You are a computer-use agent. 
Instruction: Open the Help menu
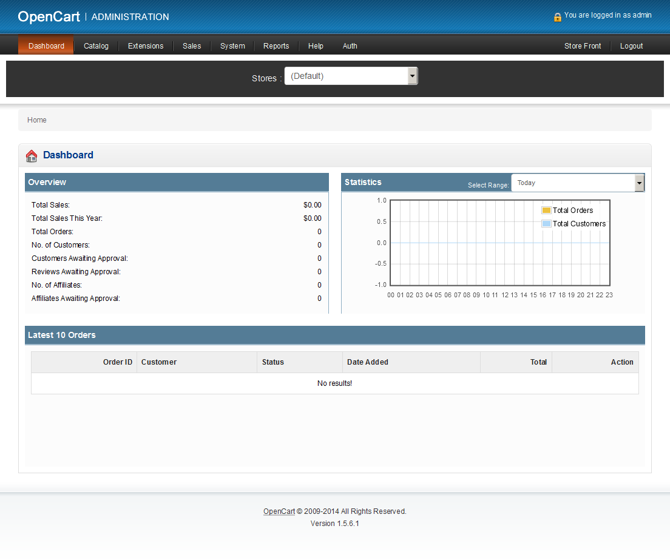(316, 46)
